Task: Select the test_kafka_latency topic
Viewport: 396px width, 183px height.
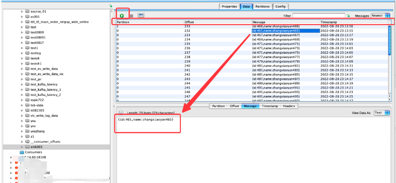Action: (x=44, y=84)
